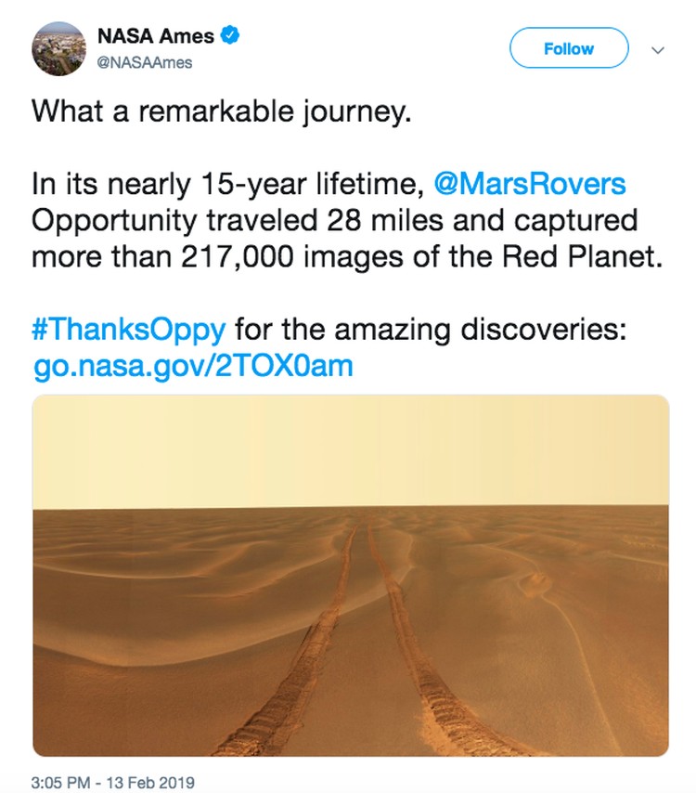
Task: Open the NASA Ames display name
Action: 156,36
